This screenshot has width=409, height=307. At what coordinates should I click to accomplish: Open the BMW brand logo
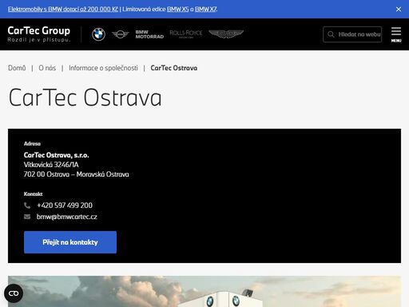pos(98,34)
